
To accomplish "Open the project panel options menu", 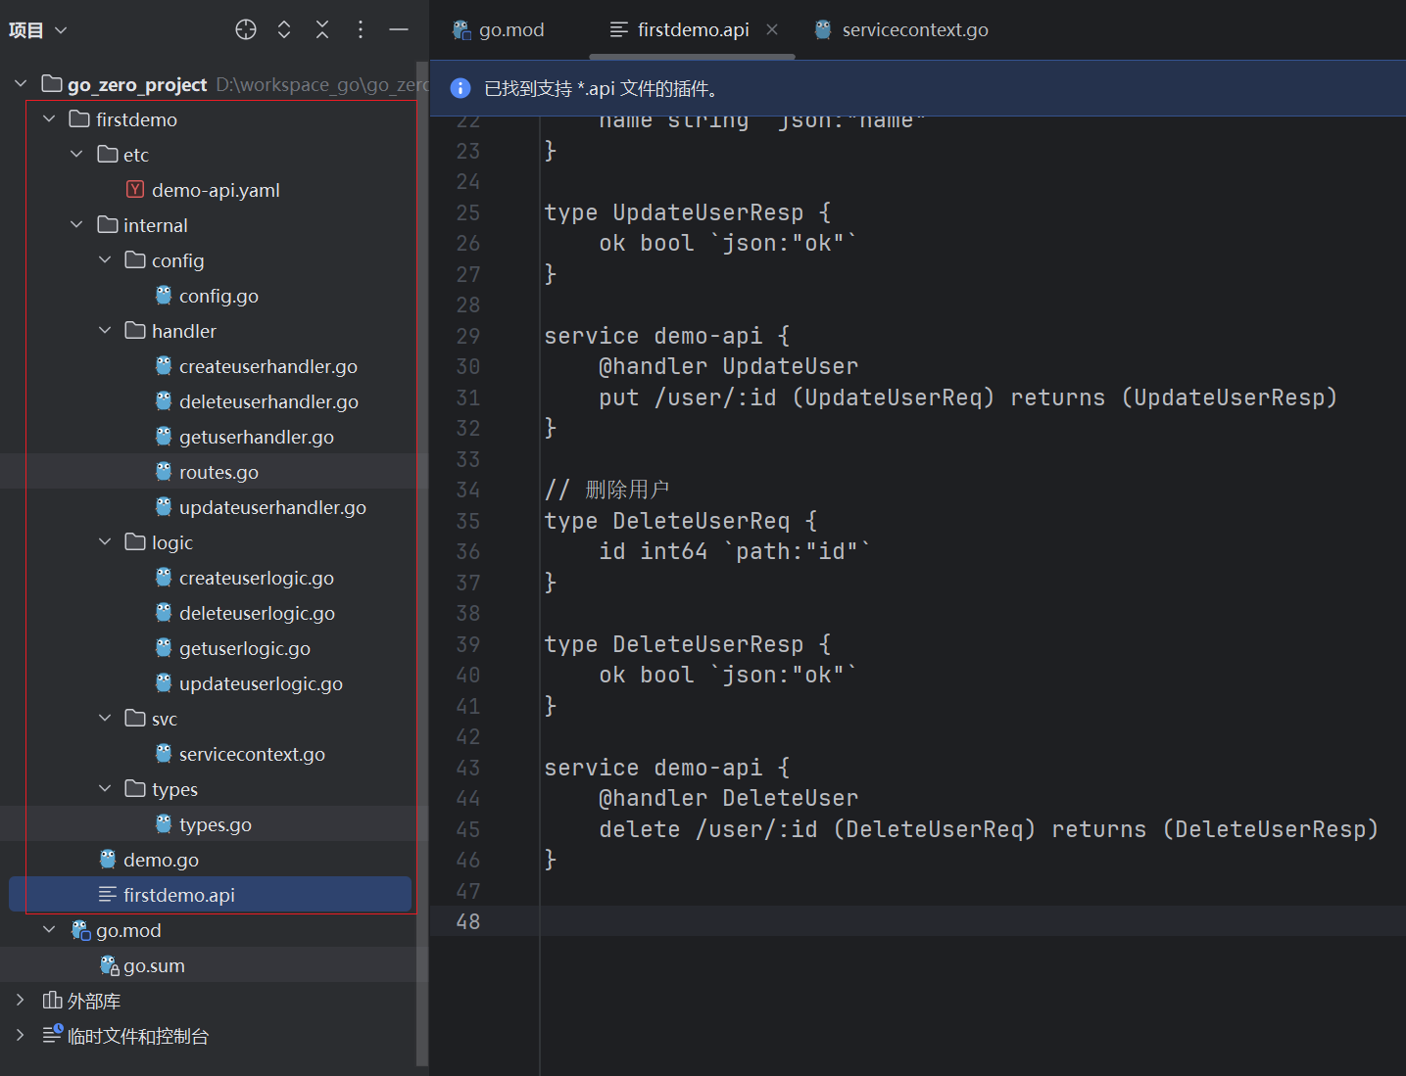I will point(361,29).
